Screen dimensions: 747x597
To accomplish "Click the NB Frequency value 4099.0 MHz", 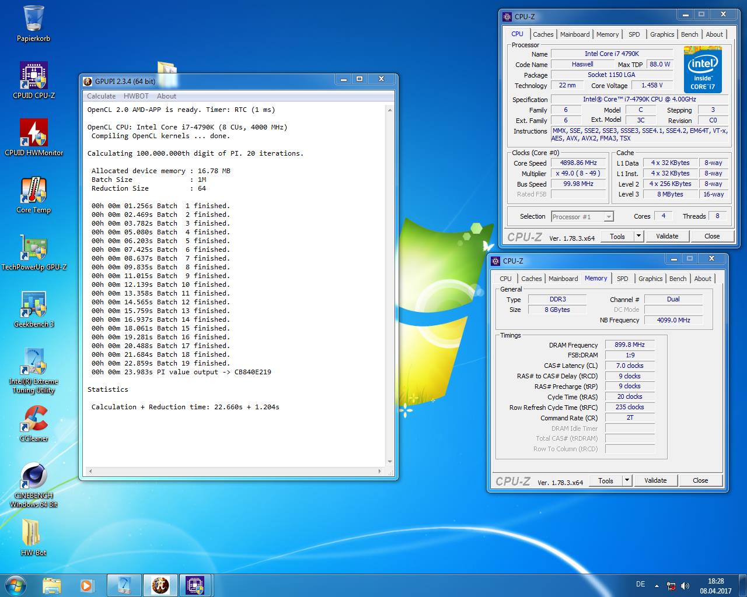I will point(673,320).
